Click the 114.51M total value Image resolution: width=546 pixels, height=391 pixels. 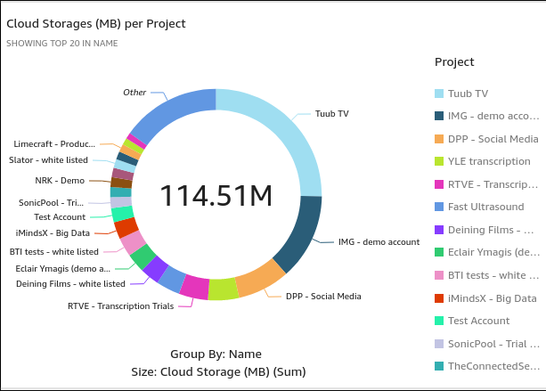pyautogui.click(x=216, y=196)
